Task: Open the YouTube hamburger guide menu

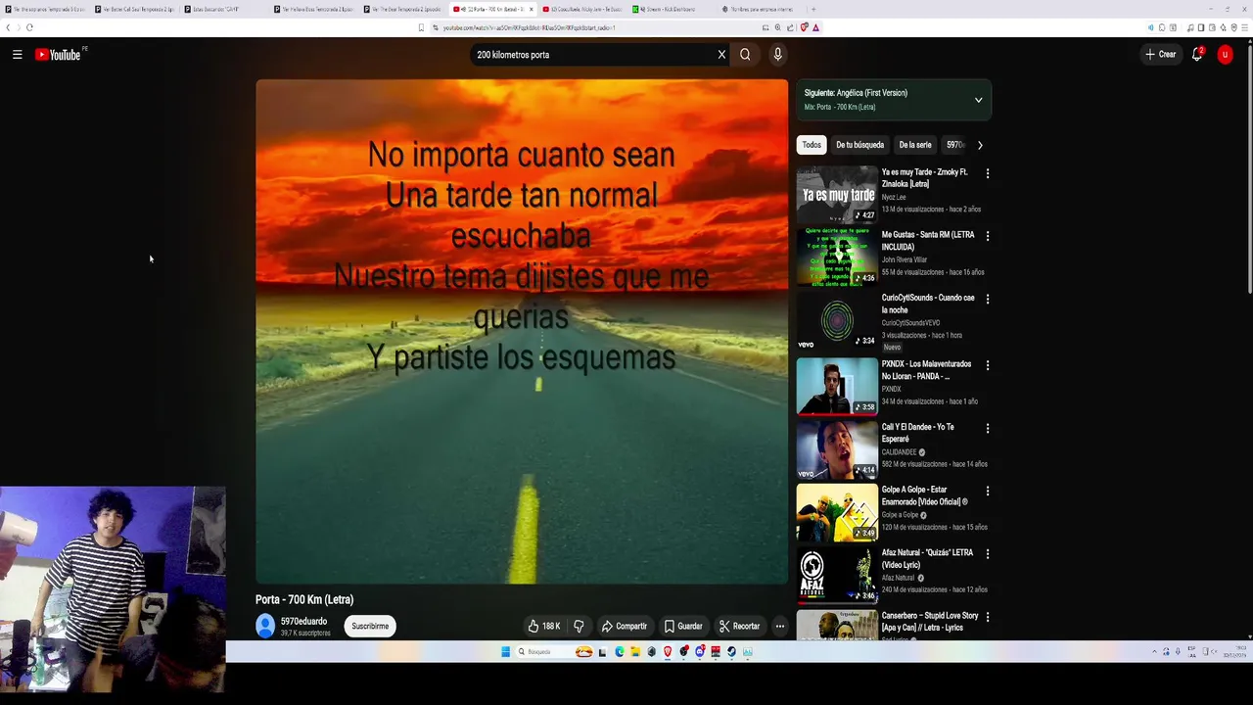Action: tap(17, 55)
